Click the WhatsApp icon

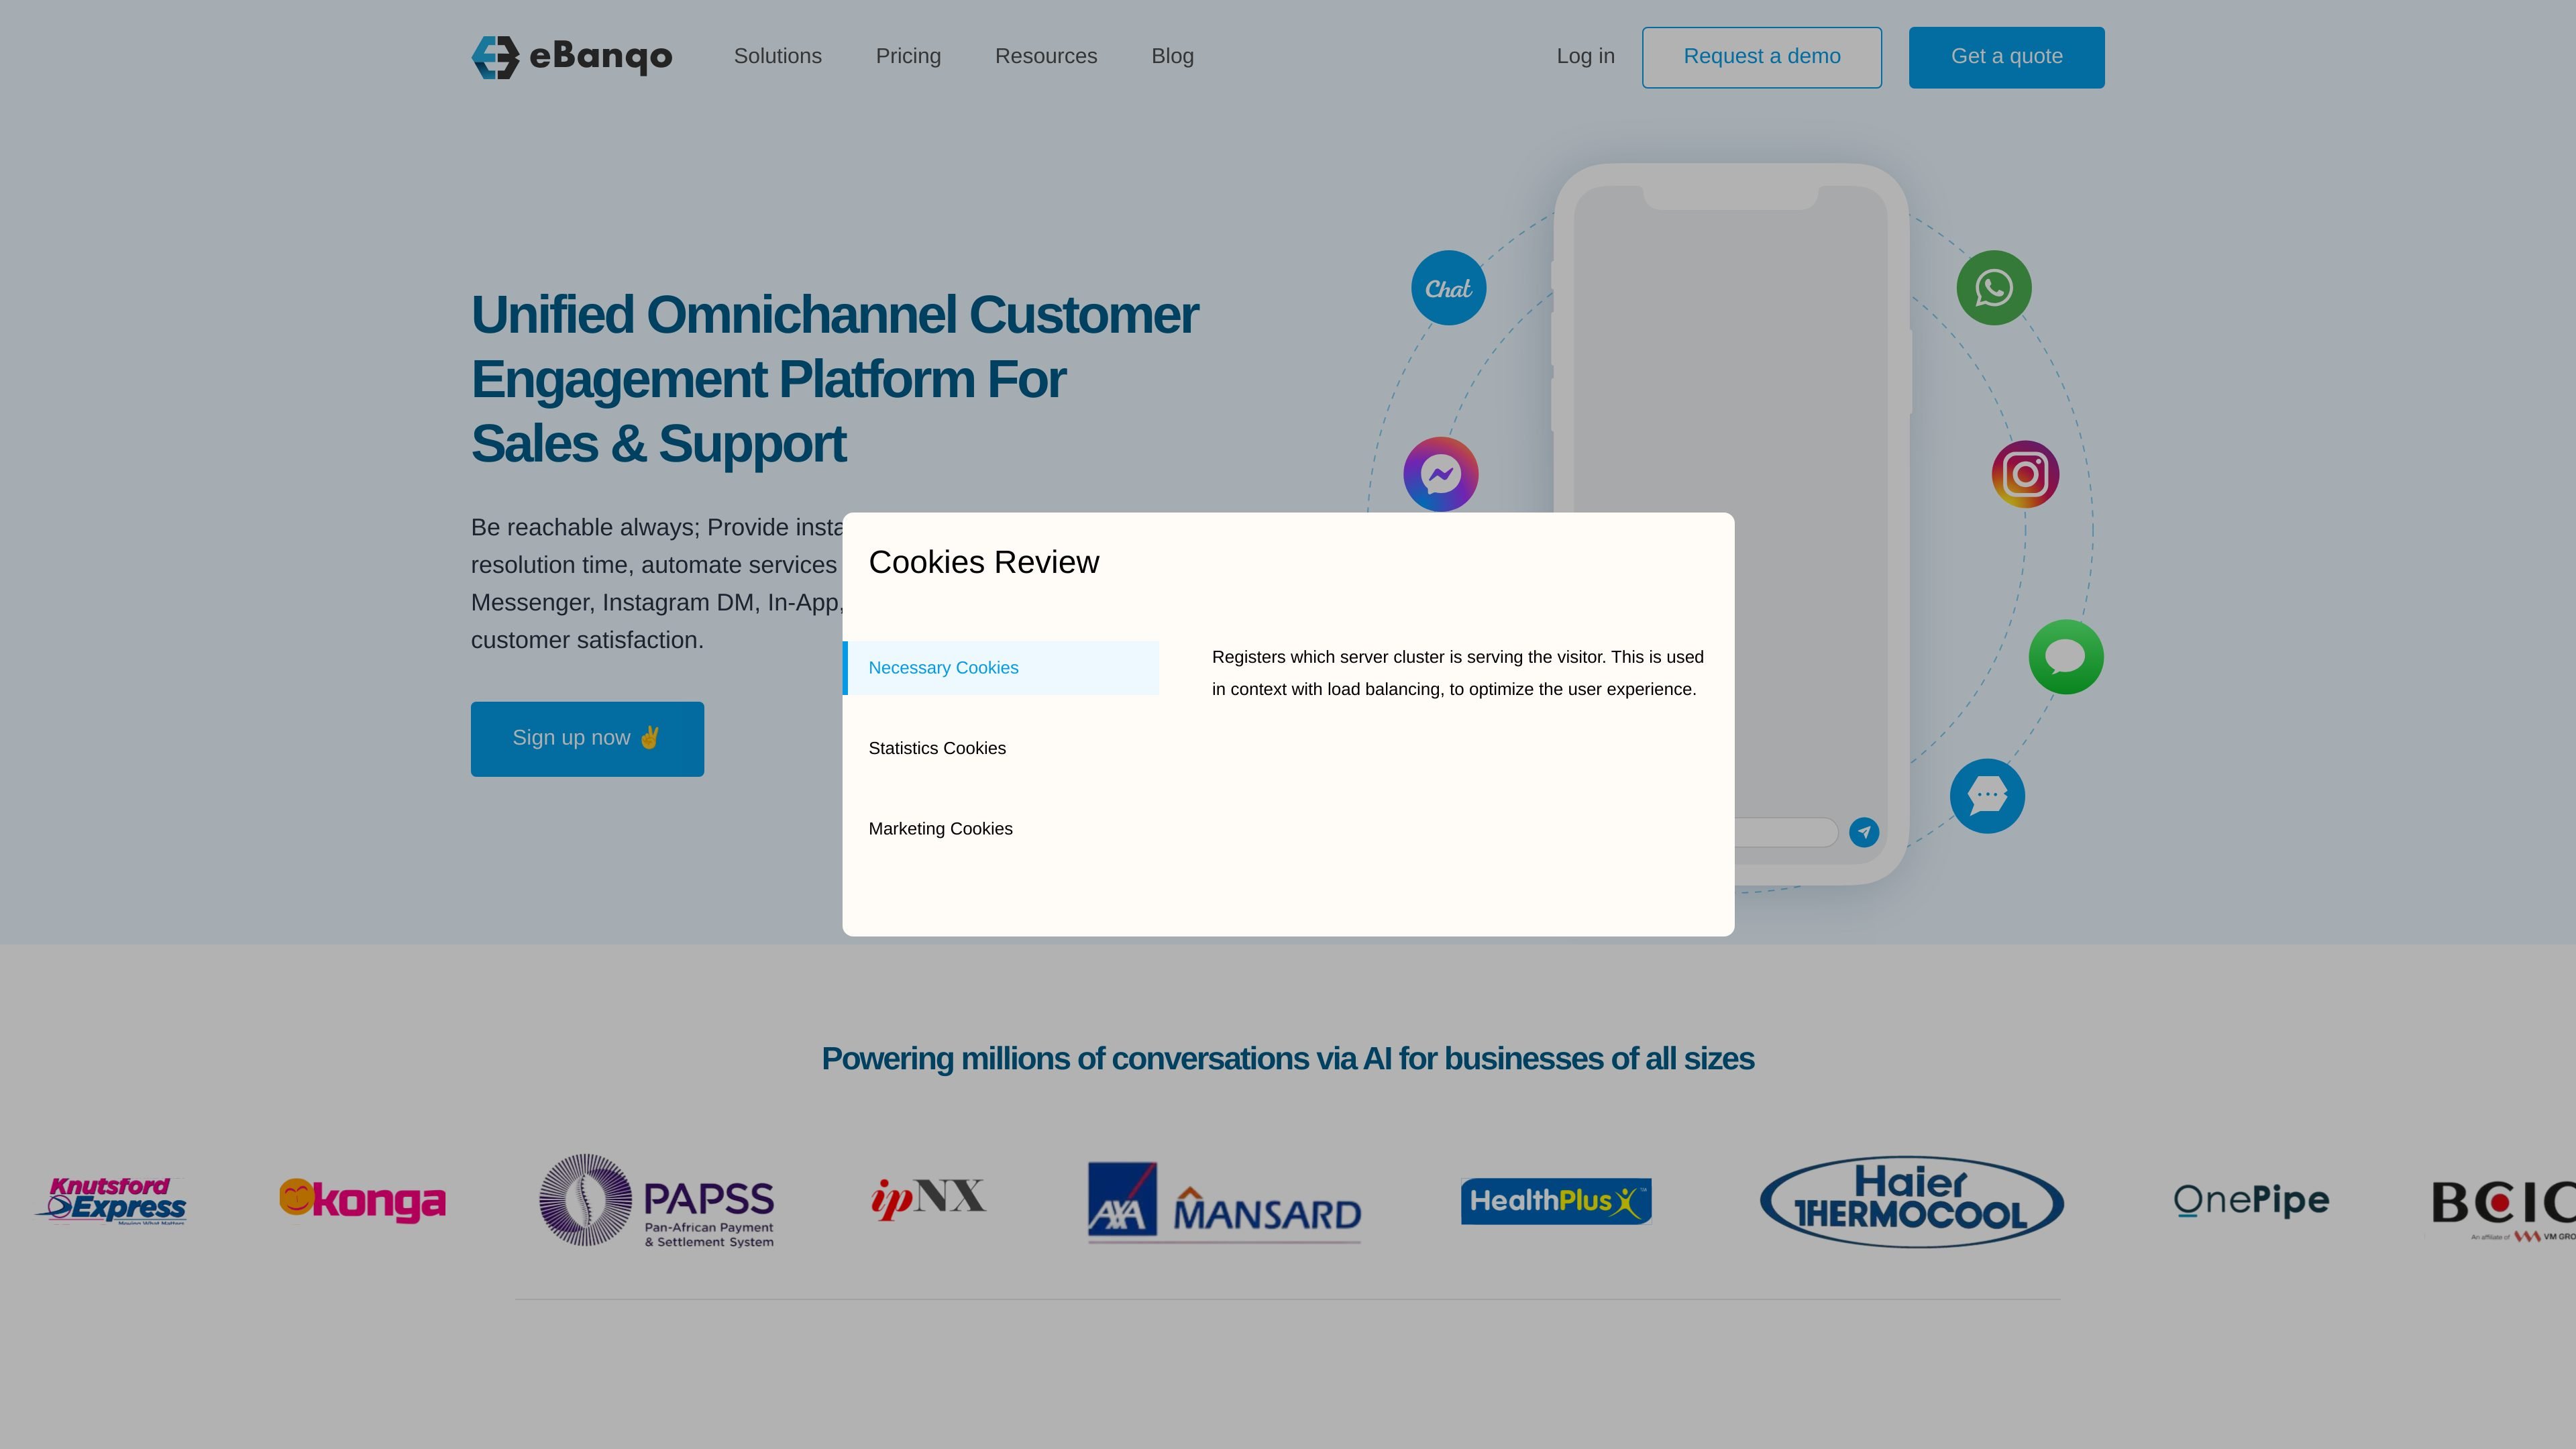1993,288
